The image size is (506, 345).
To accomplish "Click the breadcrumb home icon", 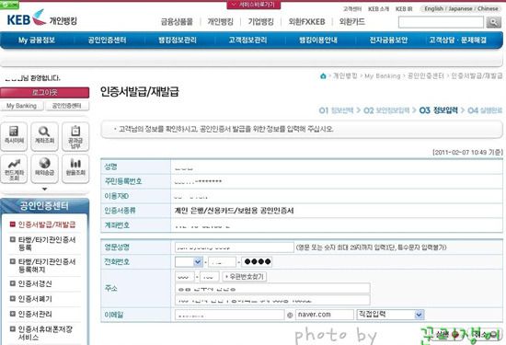I will click(323, 76).
